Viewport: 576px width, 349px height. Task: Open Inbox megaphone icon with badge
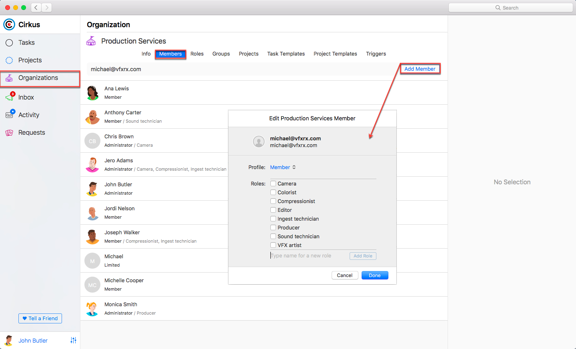click(x=10, y=97)
